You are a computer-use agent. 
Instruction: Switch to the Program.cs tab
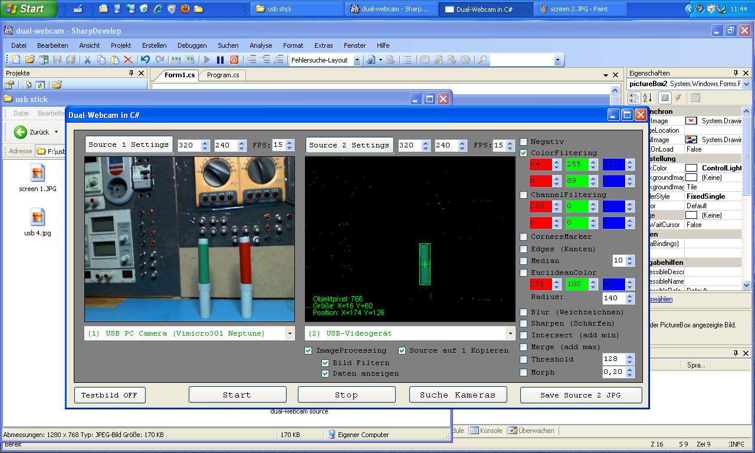point(223,75)
